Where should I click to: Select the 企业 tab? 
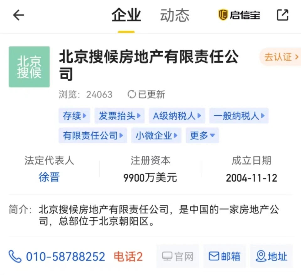click(x=126, y=15)
